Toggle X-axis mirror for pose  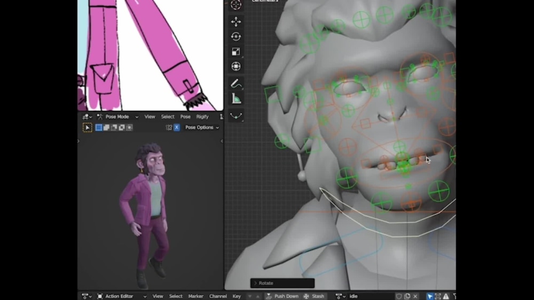(x=176, y=127)
